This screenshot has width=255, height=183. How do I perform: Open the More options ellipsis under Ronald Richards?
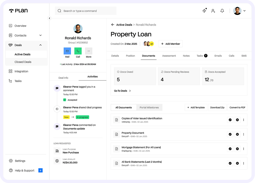(x=89, y=51)
